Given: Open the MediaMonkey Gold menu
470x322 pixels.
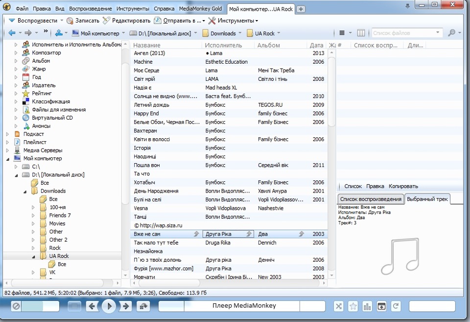Looking at the screenshot, I should [x=201, y=9].
